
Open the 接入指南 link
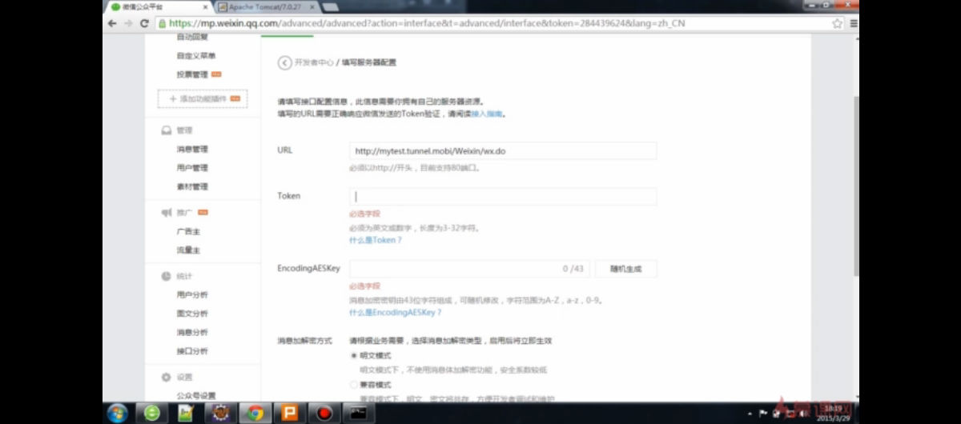pyautogui.click(x=486, y=114)
